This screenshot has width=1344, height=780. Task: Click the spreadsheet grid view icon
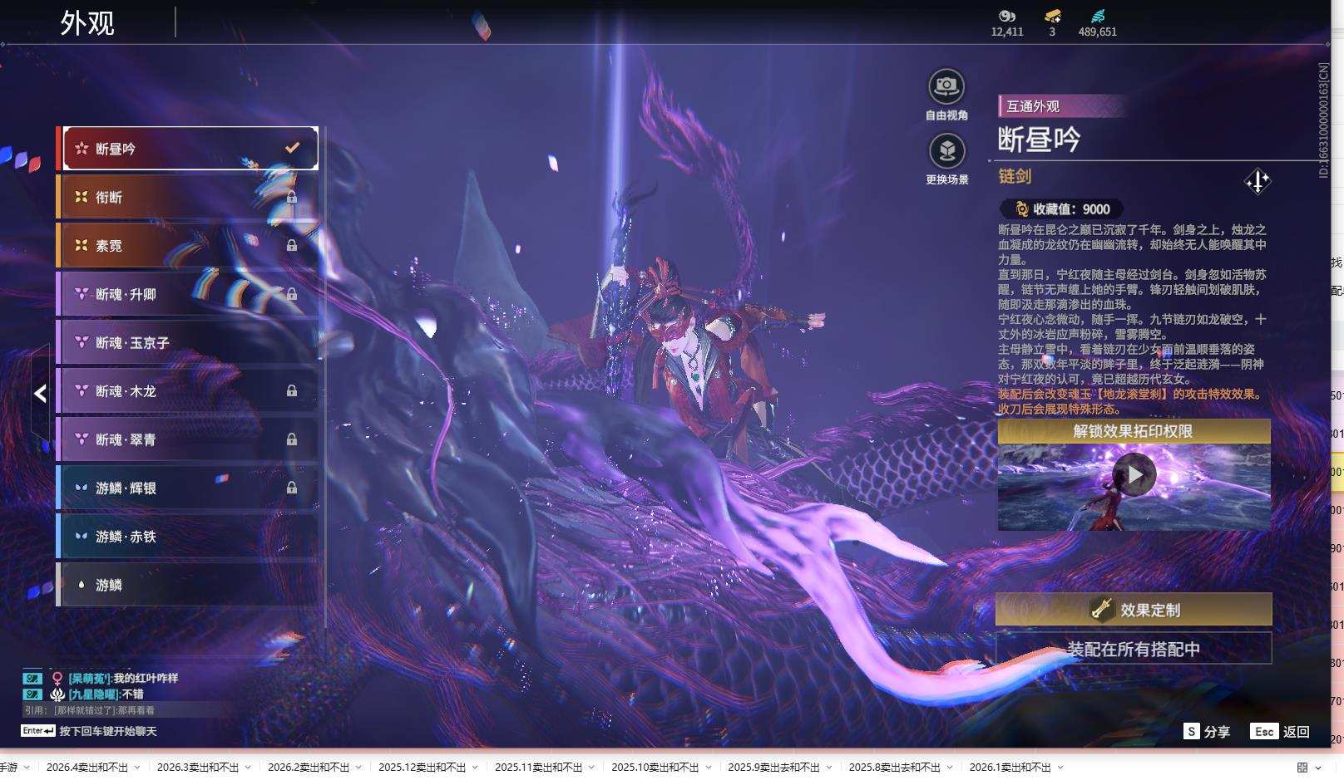[1302, 768]
